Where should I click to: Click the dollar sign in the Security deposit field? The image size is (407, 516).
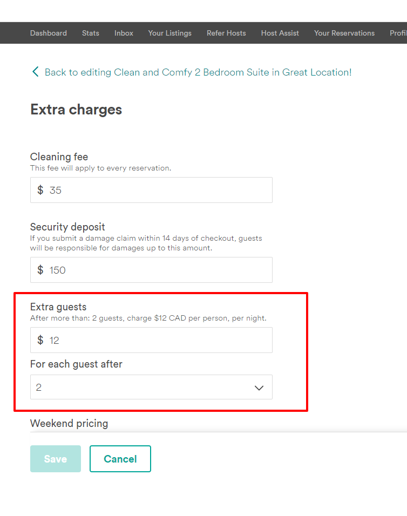tap(40, 270)
